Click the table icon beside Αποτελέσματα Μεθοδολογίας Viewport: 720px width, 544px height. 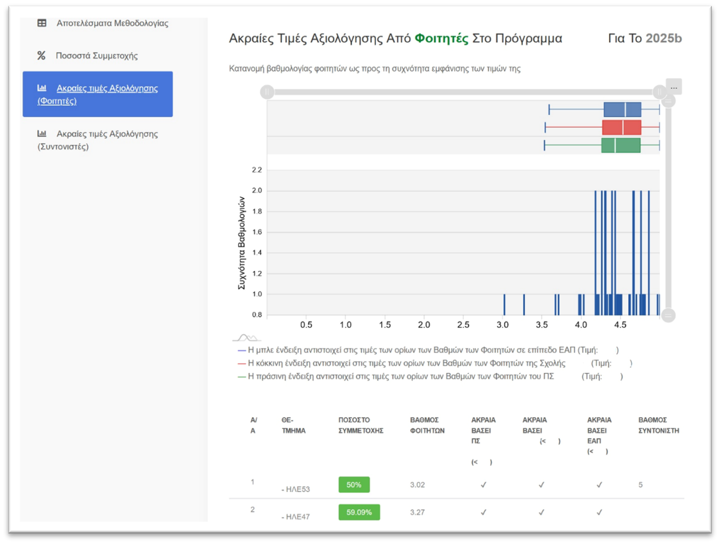click(42, 23)
